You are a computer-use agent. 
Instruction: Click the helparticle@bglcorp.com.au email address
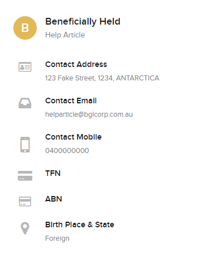[x=89, y=114]
